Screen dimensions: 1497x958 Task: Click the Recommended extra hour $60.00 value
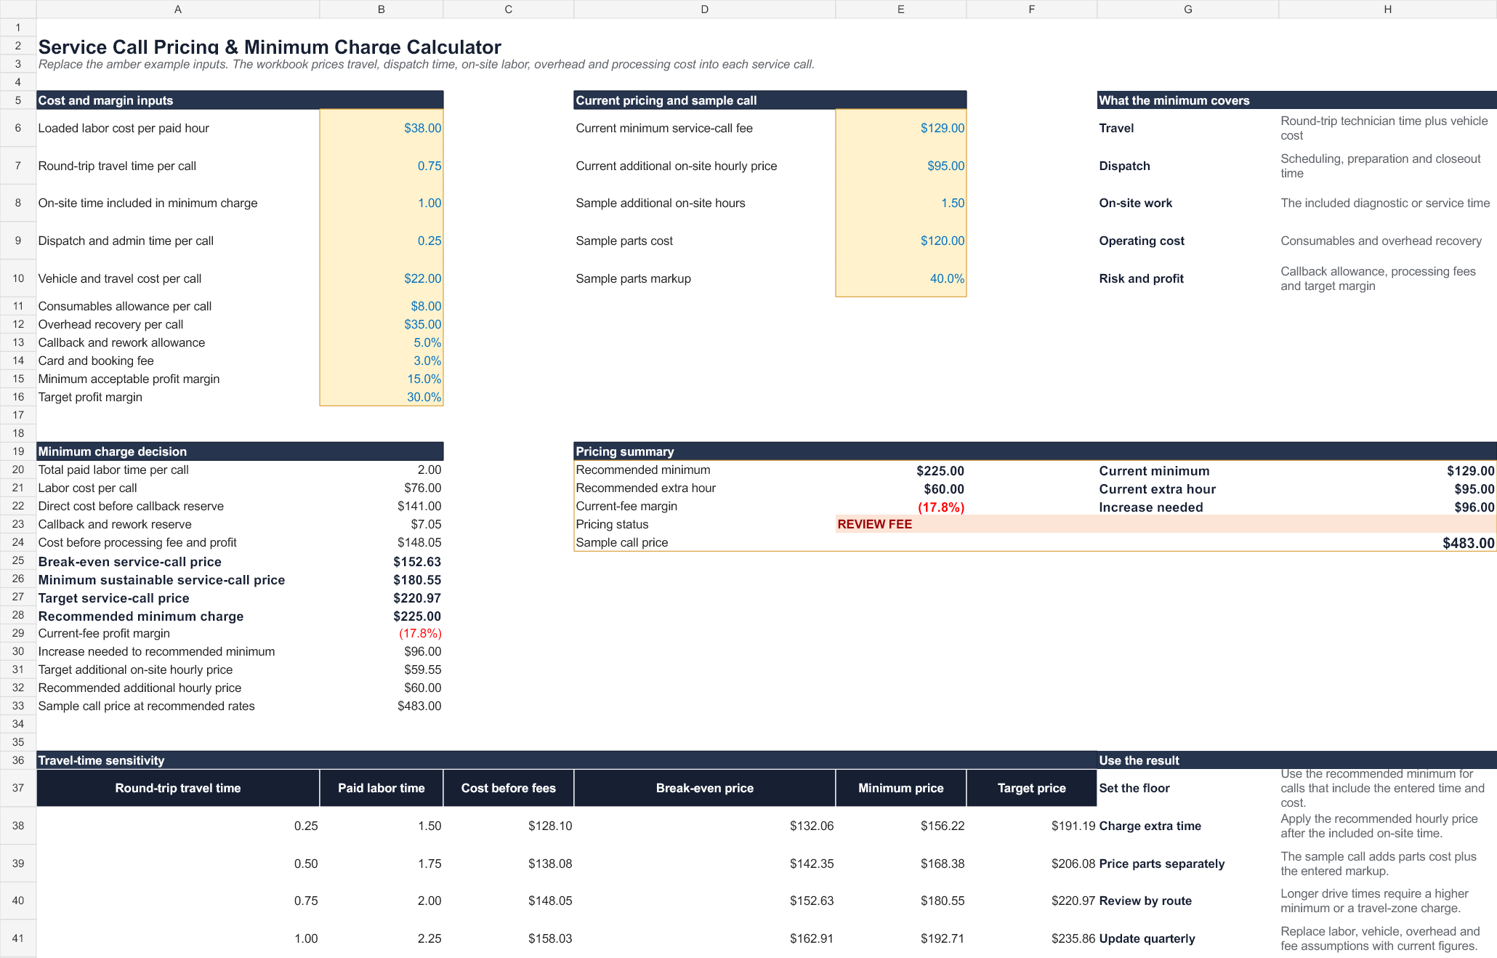coord(901,489)
